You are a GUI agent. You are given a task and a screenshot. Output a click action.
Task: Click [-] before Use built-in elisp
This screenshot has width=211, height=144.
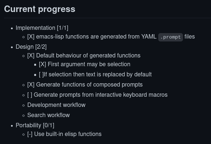30,134
